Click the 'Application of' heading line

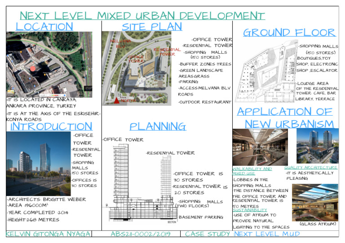click(285, 111)
